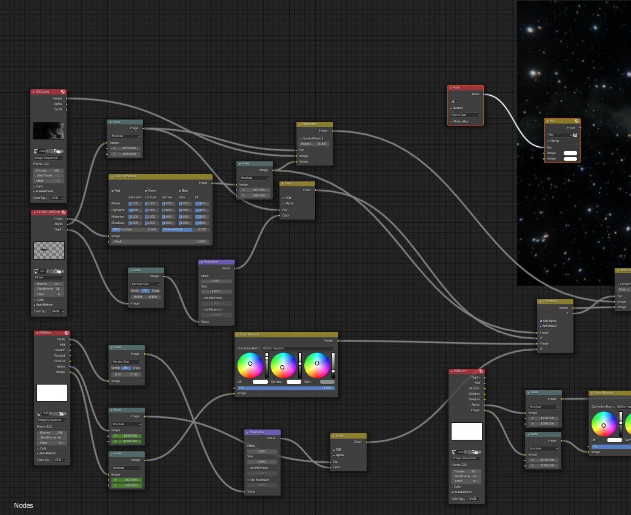
Task: Collapse Z Combine node via header triangle
Action: (x=540, y=301)
